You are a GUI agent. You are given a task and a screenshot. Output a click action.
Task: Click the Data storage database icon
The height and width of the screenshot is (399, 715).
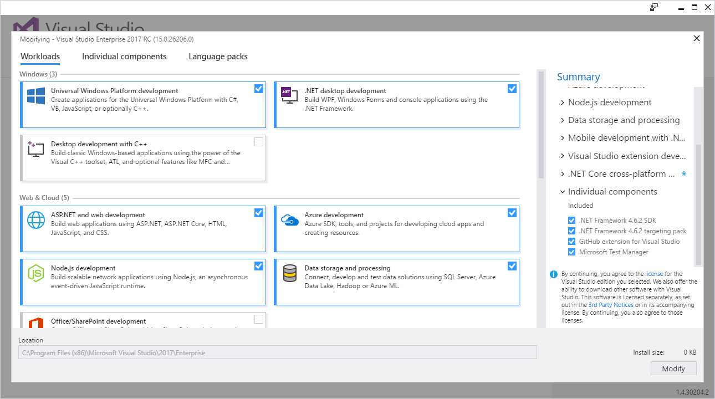289,273
